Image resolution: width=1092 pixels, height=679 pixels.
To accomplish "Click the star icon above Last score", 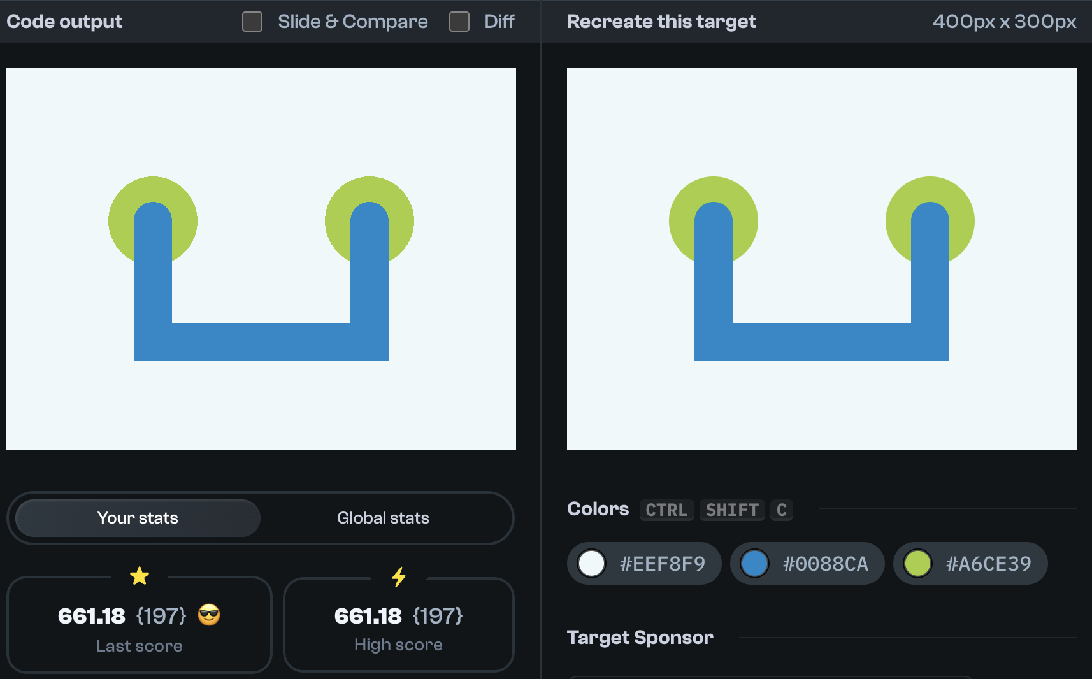I will pyautogui.click(x=140, y=576).
